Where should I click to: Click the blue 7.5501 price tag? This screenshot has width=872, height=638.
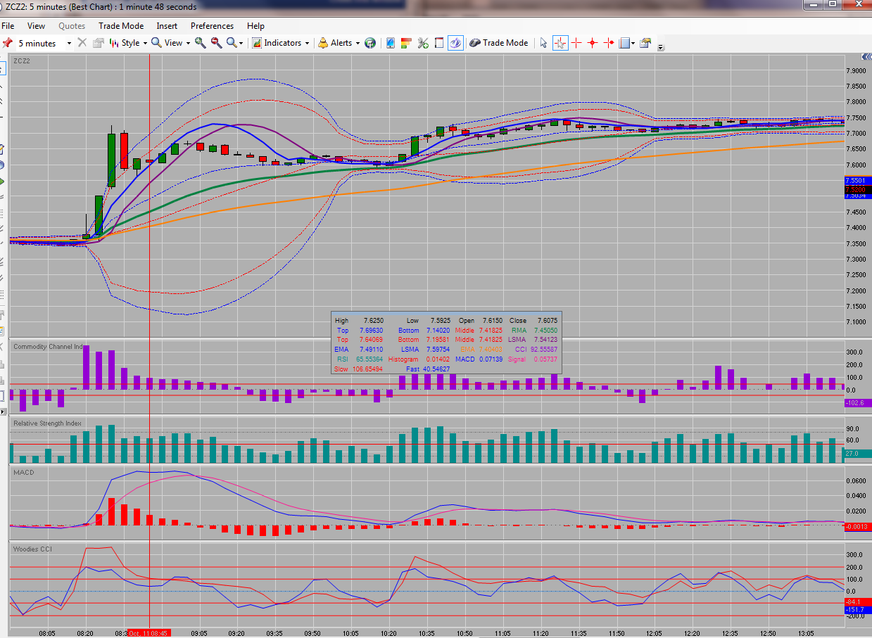pos(858,181)
